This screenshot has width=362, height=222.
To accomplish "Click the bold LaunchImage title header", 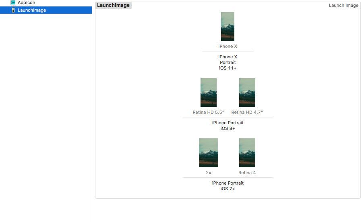I will 113,5.
